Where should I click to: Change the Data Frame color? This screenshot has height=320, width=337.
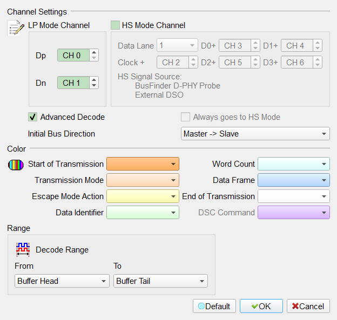(294, 180)
